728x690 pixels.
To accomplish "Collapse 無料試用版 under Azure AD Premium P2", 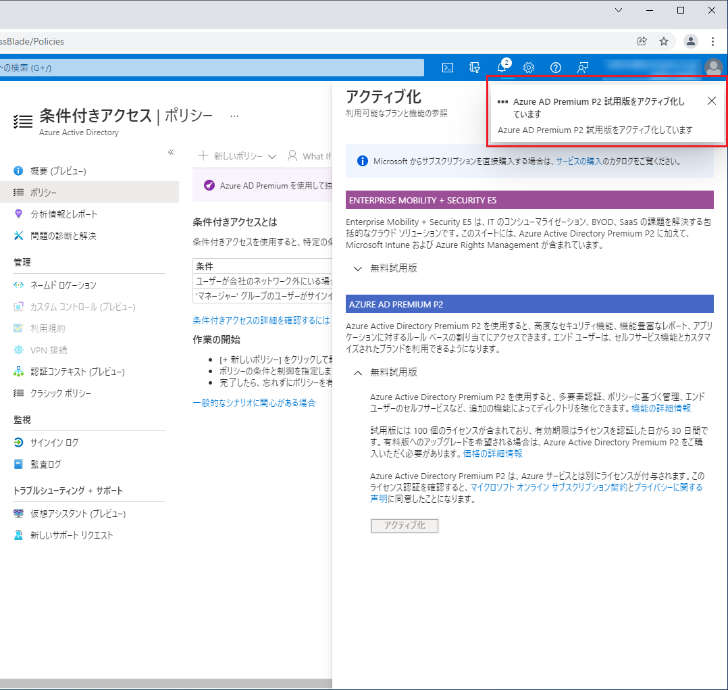I will click(x=385, y=372).
